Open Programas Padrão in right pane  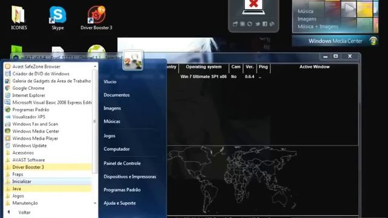122,190
